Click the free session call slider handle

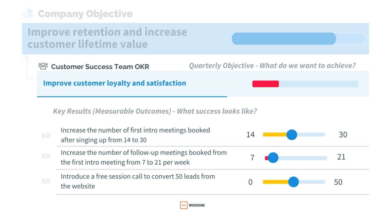tap(294, 182)
